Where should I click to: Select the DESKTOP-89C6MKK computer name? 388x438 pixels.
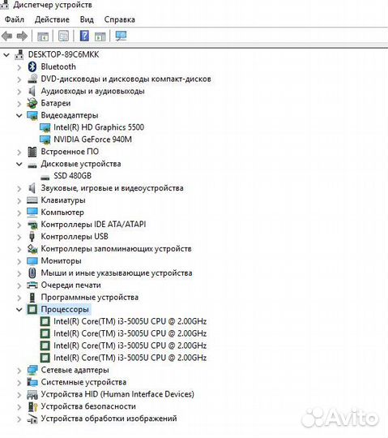click(x=64, y=54)
